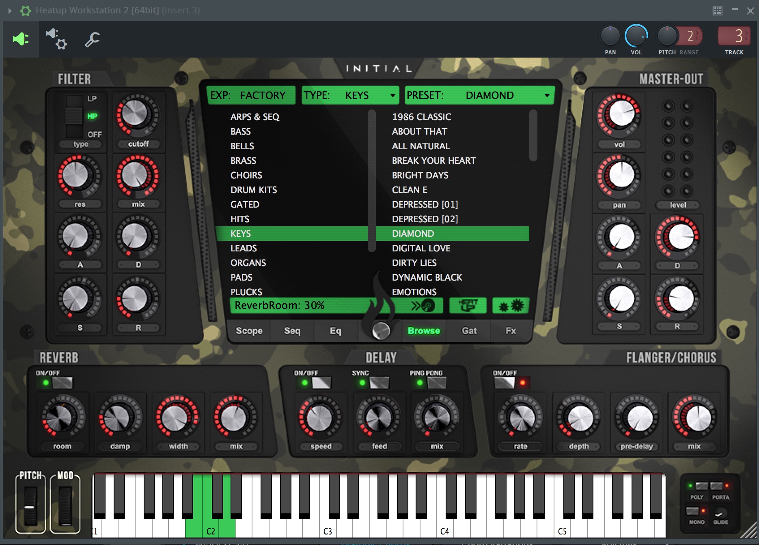
Task: Toggle the reverb ON/OFF switch
Action: coord(62,382)
